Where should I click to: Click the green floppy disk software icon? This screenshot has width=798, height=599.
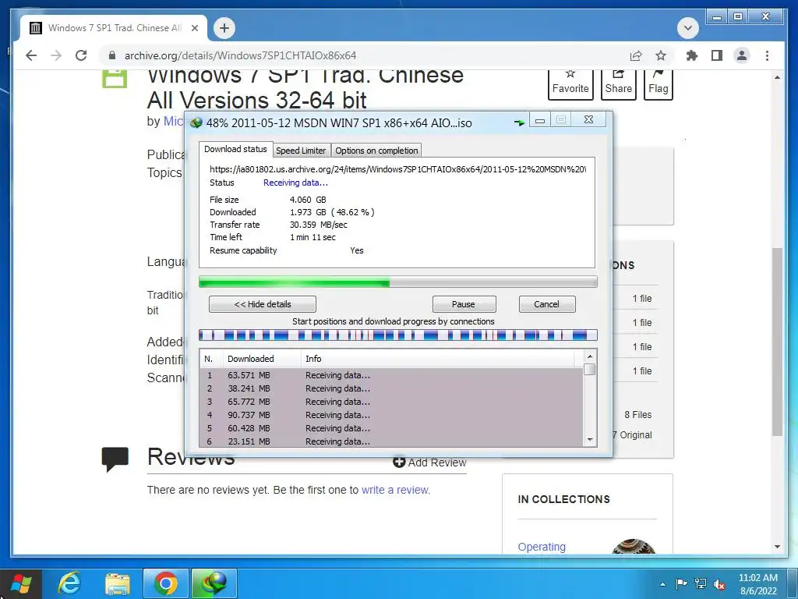[x=115, y=78]
